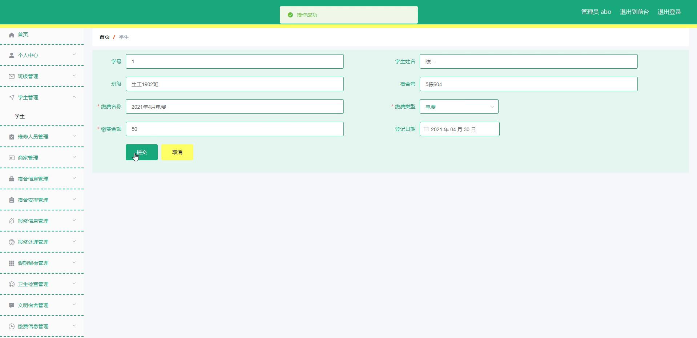
Task: Click the grid icon for 假期留宿管理
Action: coord(12,263)
